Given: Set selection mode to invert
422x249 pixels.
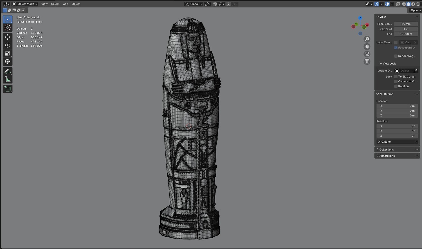Looking at the screenshot, I should point(19,10).
